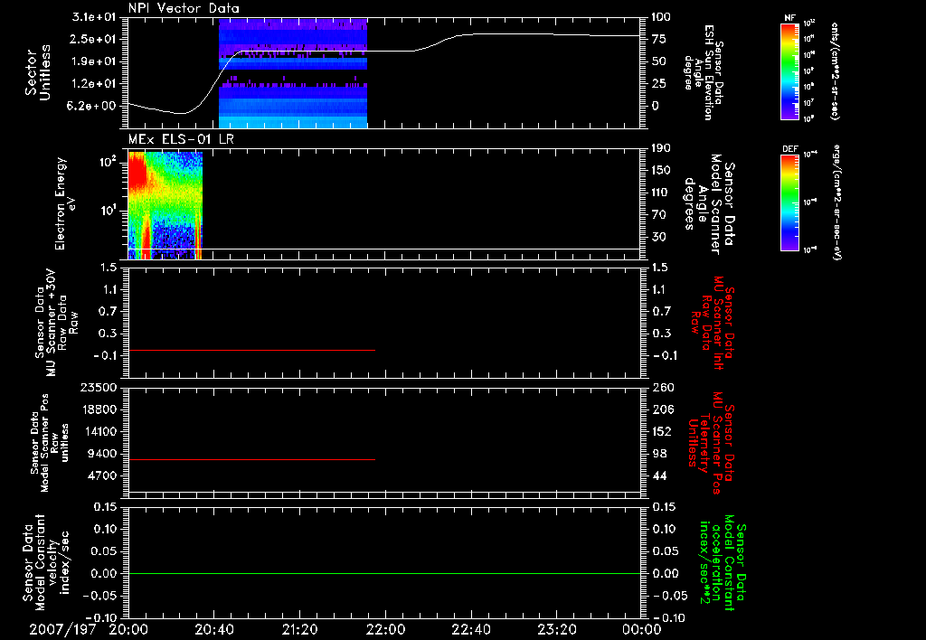The image size is (926, 640).
Task: Click the DEF color bar gradient
Action: (x=789, y=202)
